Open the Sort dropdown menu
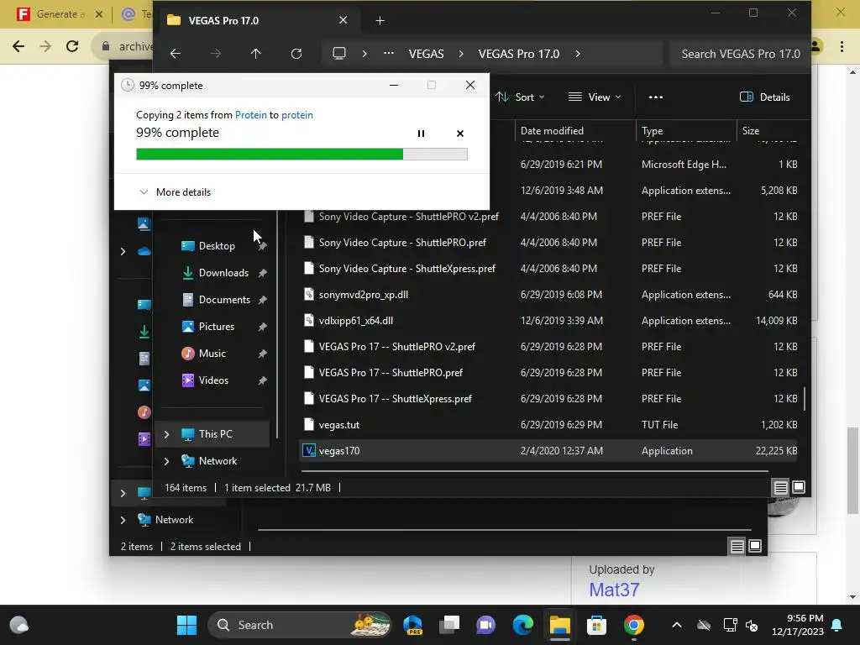This screenshot has height=645, width=860. 520,97
